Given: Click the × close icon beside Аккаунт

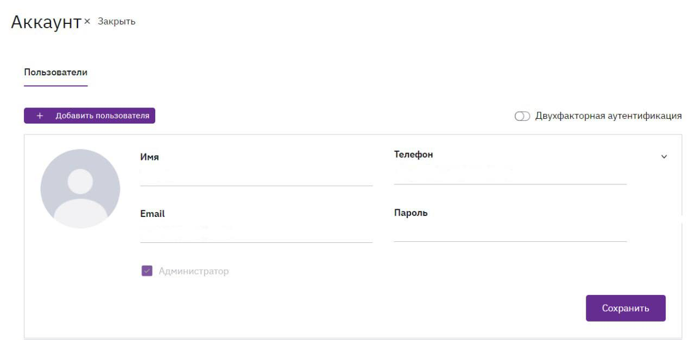Looking at the screenshot, I should pos(87,21).
